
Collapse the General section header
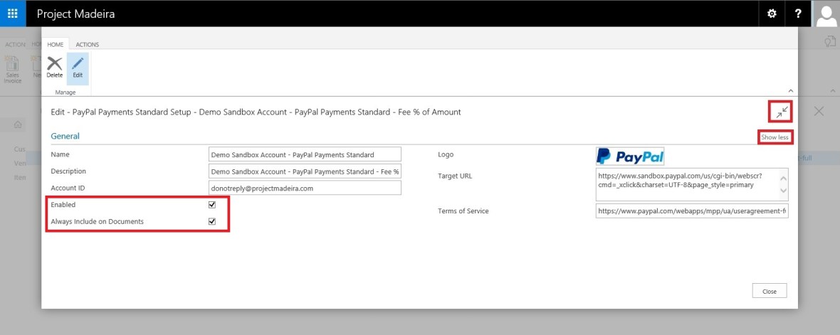pyautogui.click(x=65, y=136)
